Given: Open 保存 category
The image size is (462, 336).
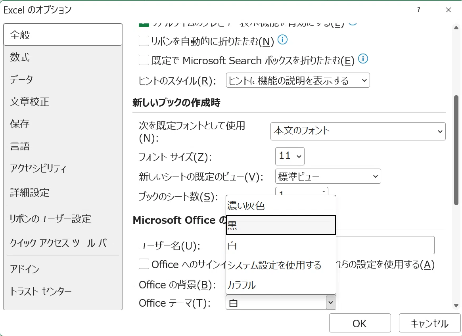Looking at the screenshot, I should coord(63,124).
